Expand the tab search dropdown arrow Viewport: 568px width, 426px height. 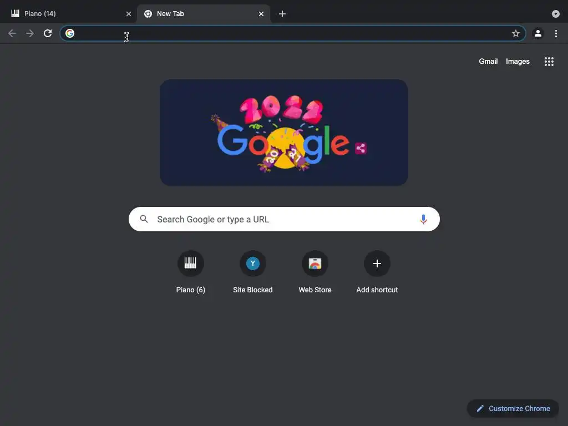coord(556,14)
